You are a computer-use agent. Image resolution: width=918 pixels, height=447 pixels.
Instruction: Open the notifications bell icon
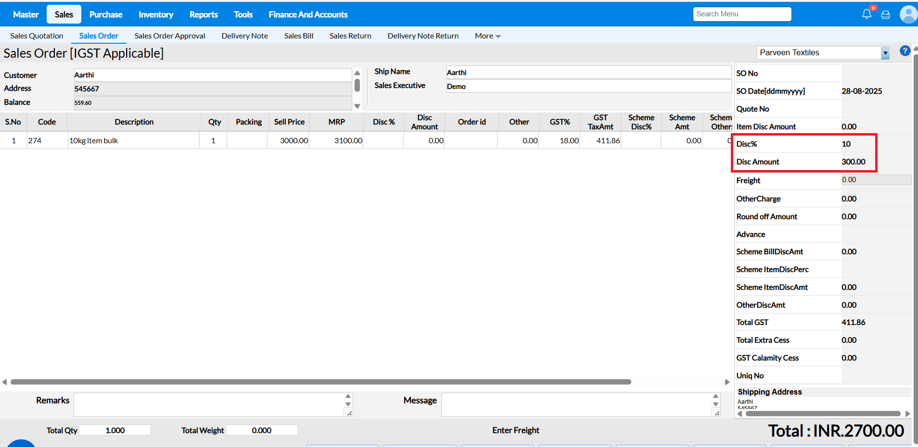[867, 14]
